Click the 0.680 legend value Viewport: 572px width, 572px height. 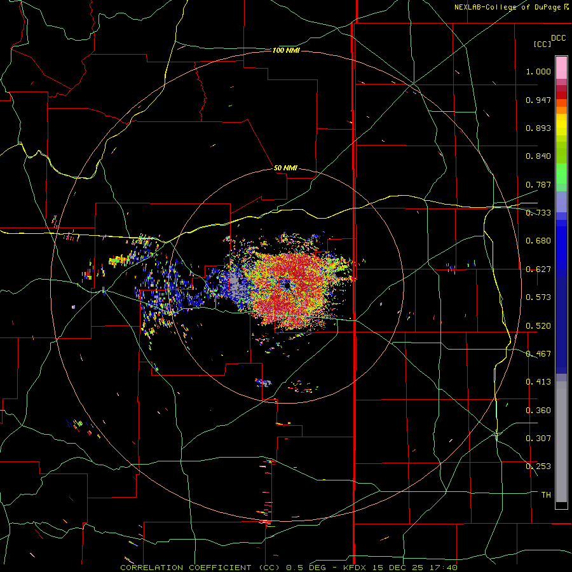click(x=538, y=241)
